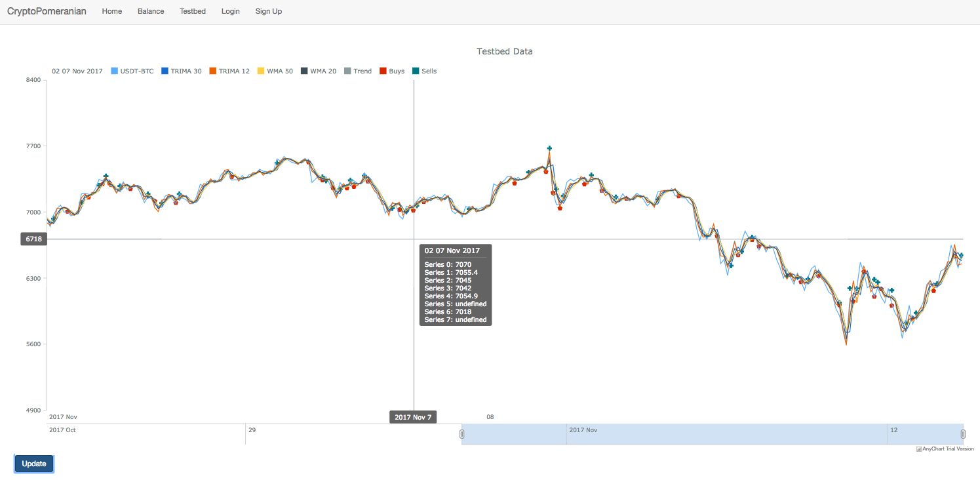
Task: Open the Sign Up page
Action: tap(269, 11)
